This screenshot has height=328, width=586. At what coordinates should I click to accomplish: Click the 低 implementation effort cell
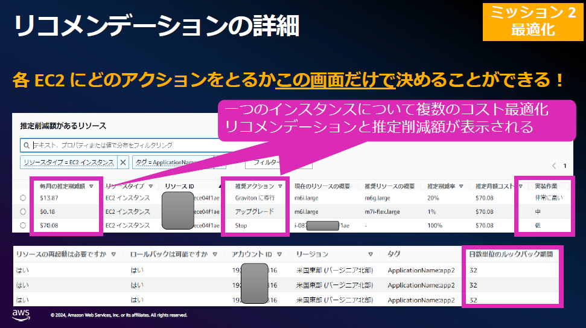(538, 225)
